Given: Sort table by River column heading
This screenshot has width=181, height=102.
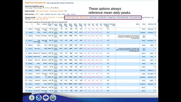Looking at the screenshot, I should (x=38, y=24).
